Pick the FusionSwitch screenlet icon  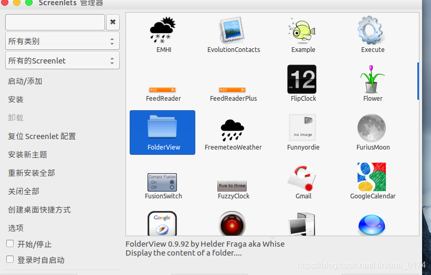click(x=163, y=182)
